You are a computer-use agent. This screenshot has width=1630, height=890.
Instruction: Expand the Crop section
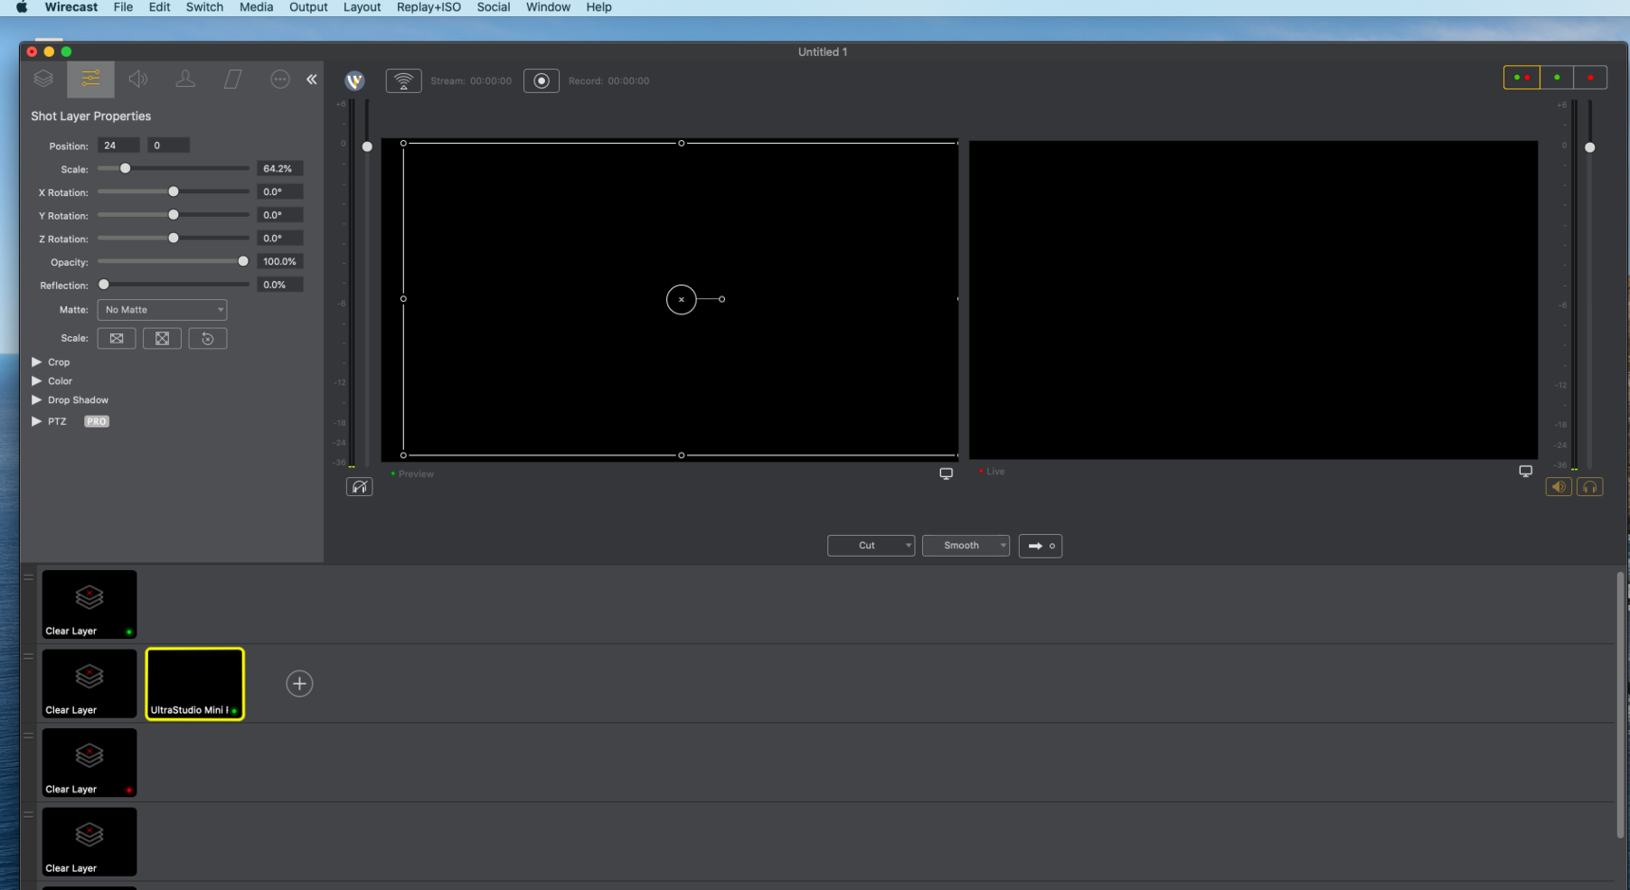(37, 362)
